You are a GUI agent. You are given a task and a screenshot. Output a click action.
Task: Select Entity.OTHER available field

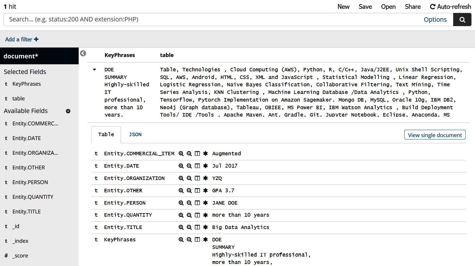click(x=29, y=168)
